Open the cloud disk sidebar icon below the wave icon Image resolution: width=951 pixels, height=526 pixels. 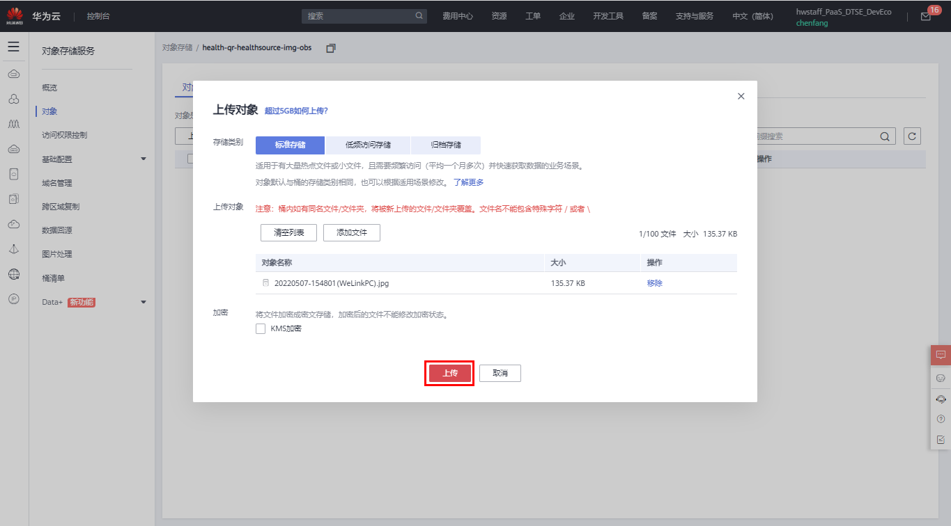tap(13, 149)
